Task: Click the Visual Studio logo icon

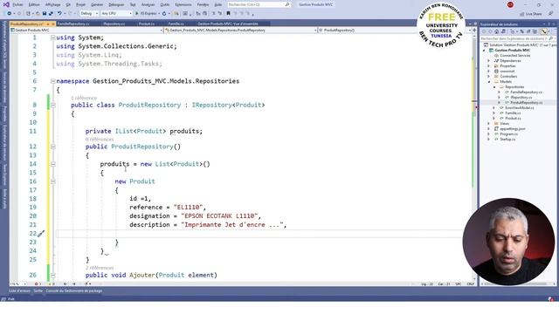Action: tap(6, 4)
